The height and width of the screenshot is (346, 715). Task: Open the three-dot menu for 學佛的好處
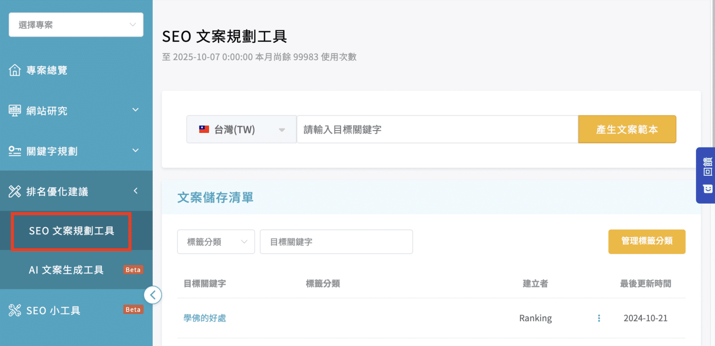(x=599, y=318)
